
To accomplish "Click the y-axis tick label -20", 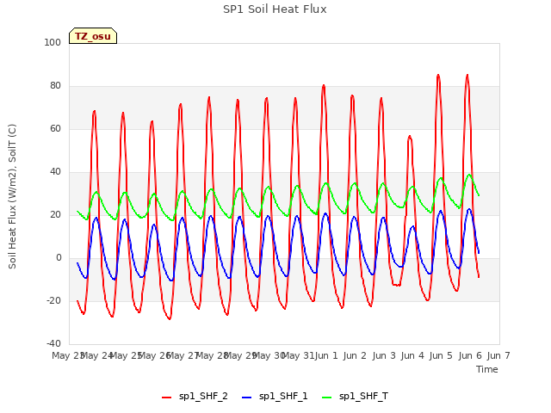I will click(53, 300).
